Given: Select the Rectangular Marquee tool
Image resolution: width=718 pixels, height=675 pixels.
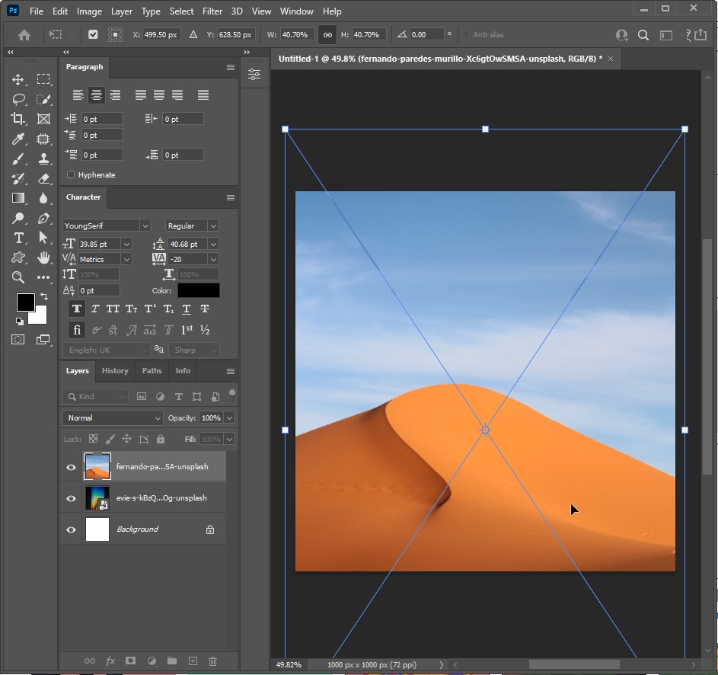Looking at the screenshot, I should [x=43, y=79].
